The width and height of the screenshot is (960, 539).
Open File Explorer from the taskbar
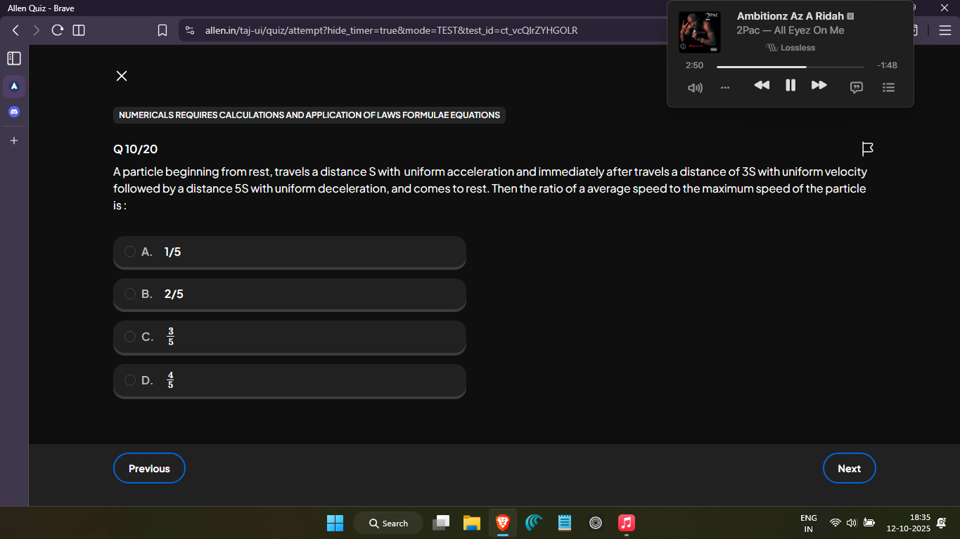tap(471, 523)
